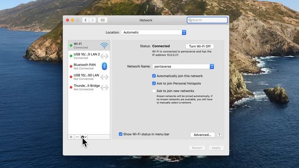This screenshot has width=299, height=168.
Task: Select the Wi-Fi service in sidebar
Action: (89, 45)
